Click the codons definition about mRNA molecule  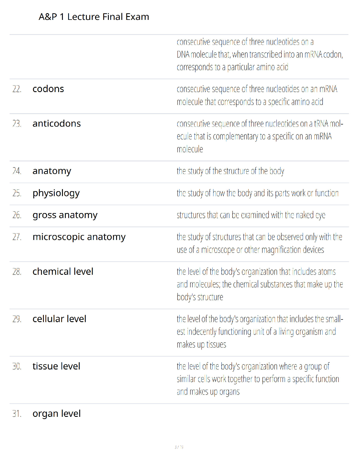pos(257,96)
